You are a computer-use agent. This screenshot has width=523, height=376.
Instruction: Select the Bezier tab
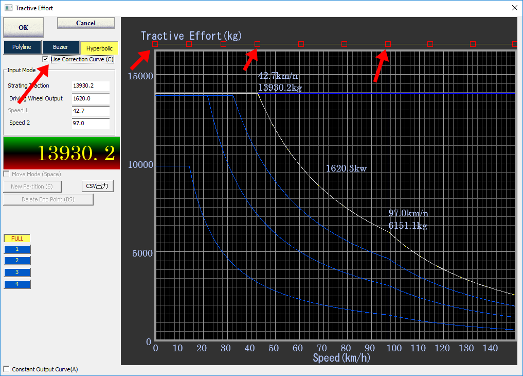[61, 47]
